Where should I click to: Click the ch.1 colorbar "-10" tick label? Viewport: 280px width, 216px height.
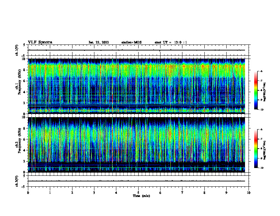[261, 110]
